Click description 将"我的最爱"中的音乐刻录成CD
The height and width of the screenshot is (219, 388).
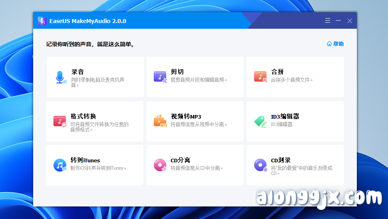pos(302,170)
